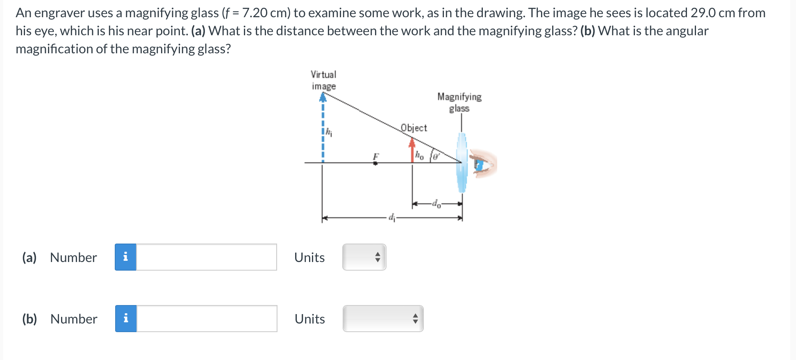Image resolution: width=796 pixels, height=360 pixels.
Task: Select the blue 'i' button for part (a) Number
Action: click(x=126, y=257)
